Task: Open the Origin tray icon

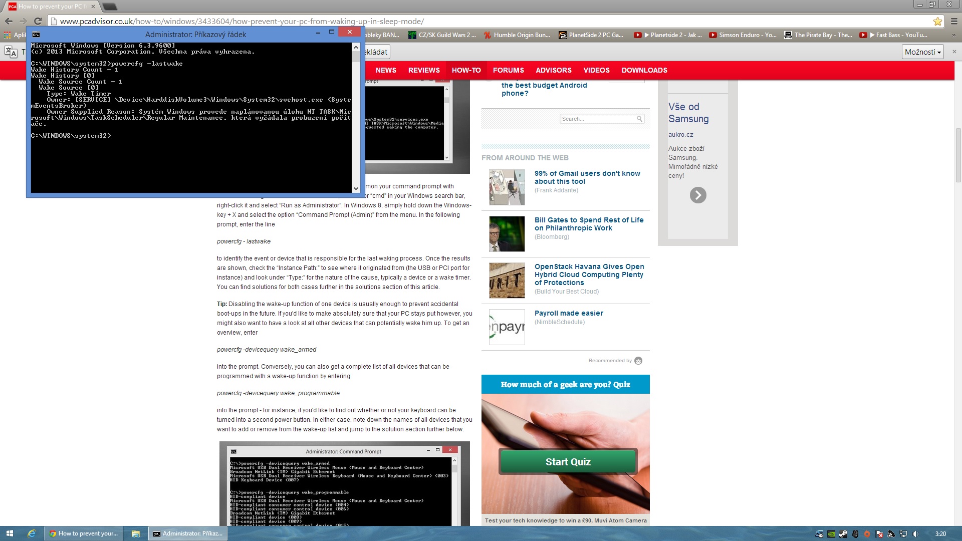Action: (x=867, y=534)
